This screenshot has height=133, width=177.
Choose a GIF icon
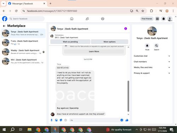(65, 120)
